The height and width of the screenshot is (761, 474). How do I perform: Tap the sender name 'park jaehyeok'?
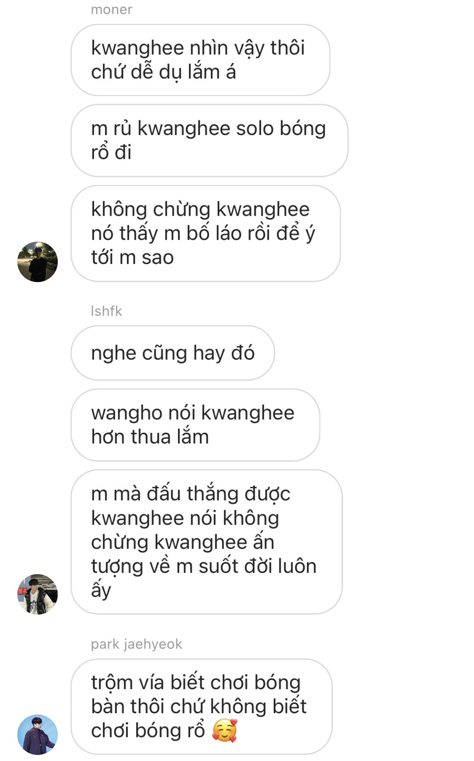coord(136,644)
